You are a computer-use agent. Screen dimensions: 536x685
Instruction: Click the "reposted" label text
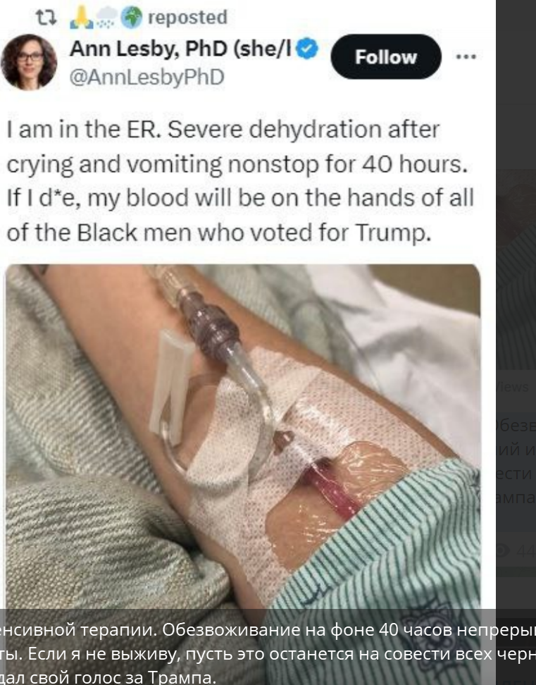tap(187, 18)
